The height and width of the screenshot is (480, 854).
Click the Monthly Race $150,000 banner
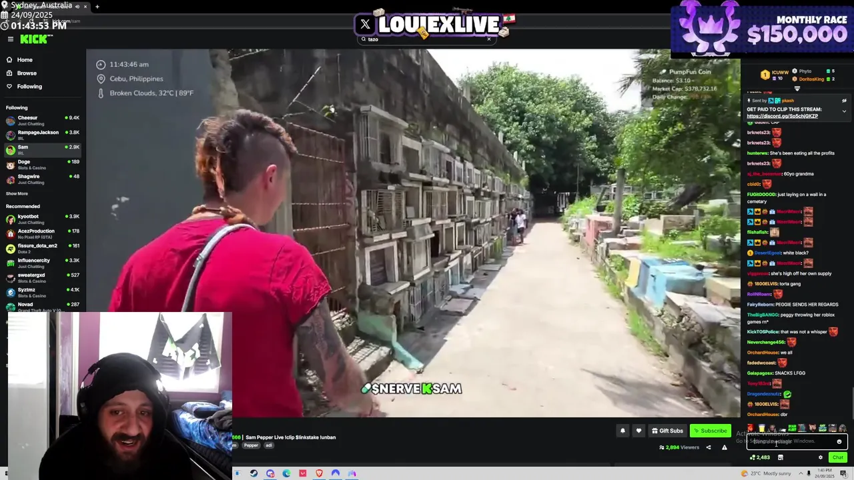(x=762, y=29)
